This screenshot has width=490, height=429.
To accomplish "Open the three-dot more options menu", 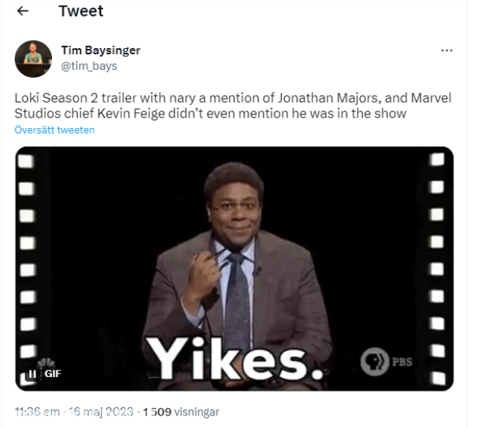I will 446,50.
